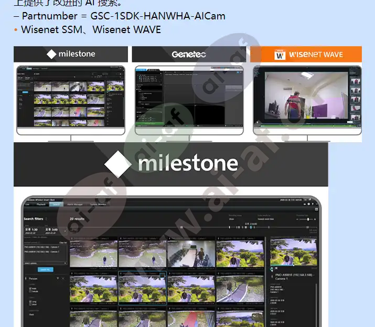Image resolution: width=375 pixels, height=327 pixels.
Task: Click the small milestone header banner
Action: click(x=71, y=54)
